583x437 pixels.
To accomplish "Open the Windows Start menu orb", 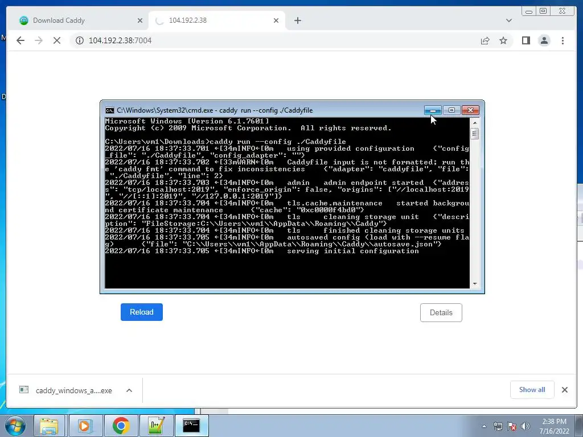I will [15, 426].
